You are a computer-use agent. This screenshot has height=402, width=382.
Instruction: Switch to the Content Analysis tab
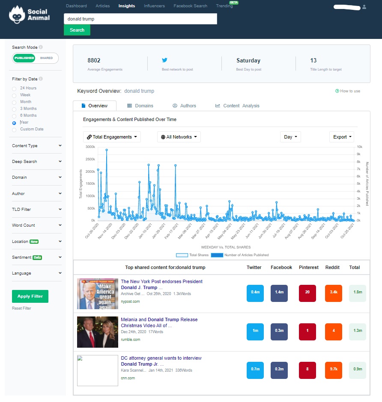[237, 106]
